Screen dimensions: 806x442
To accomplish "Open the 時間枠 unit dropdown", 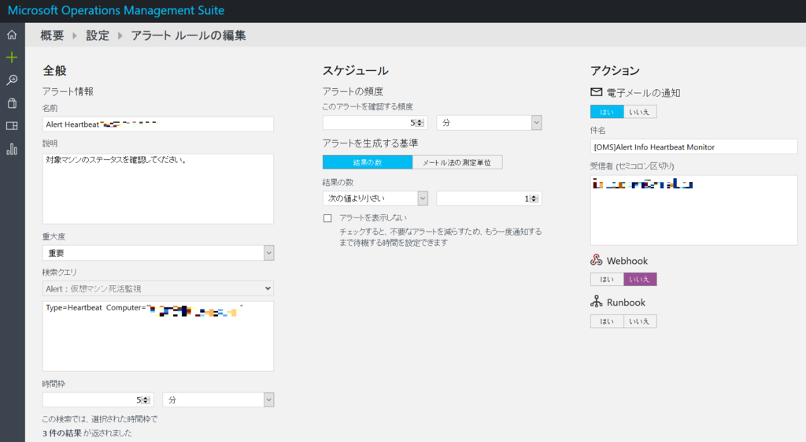I will point(218,399).
